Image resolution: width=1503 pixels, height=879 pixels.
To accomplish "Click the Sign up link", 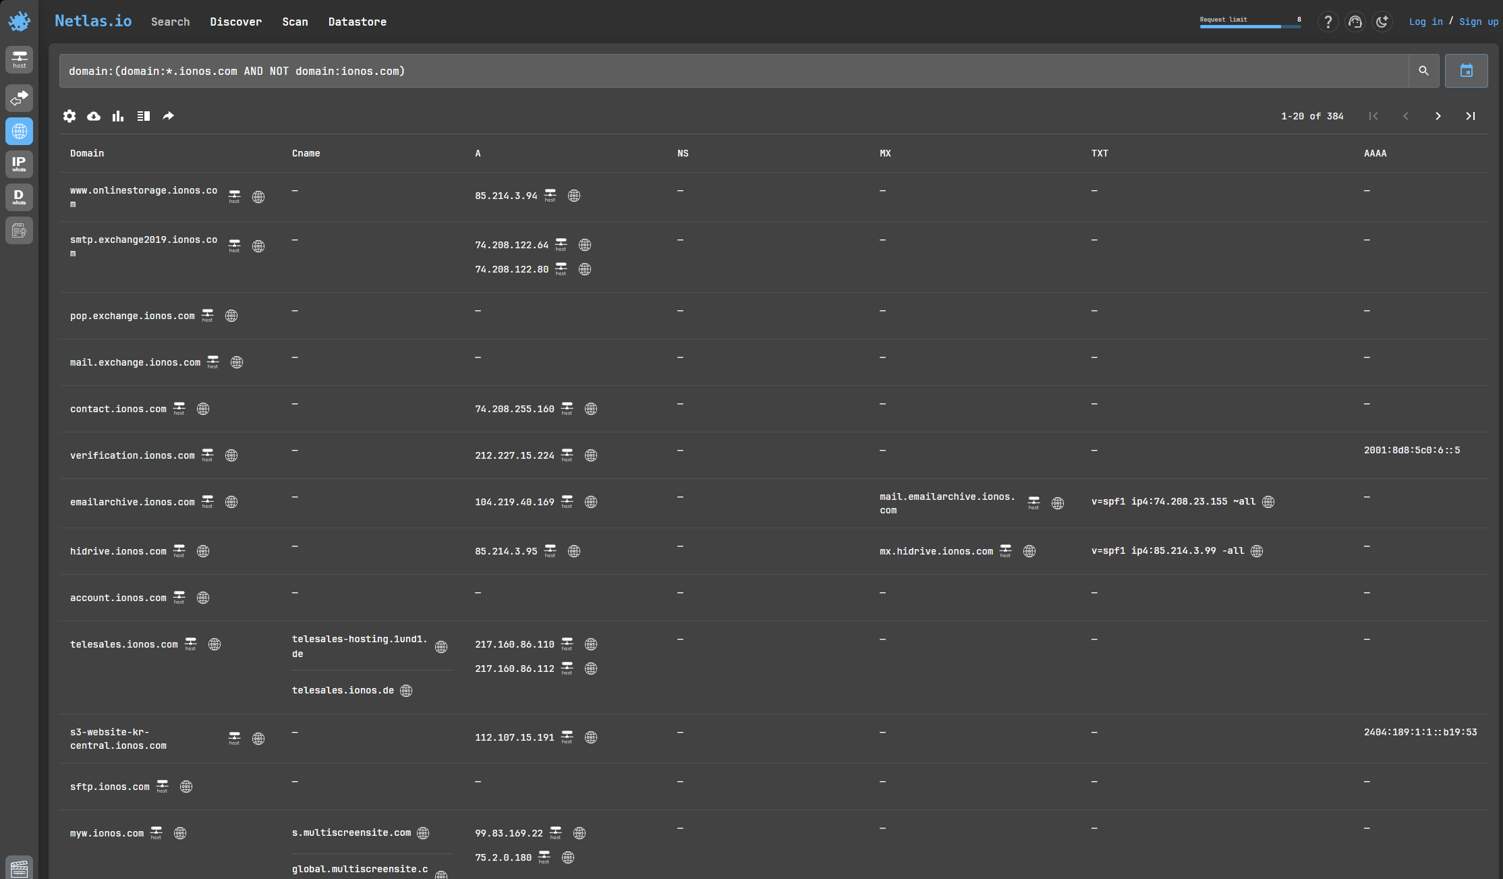I will [1479, 22].
